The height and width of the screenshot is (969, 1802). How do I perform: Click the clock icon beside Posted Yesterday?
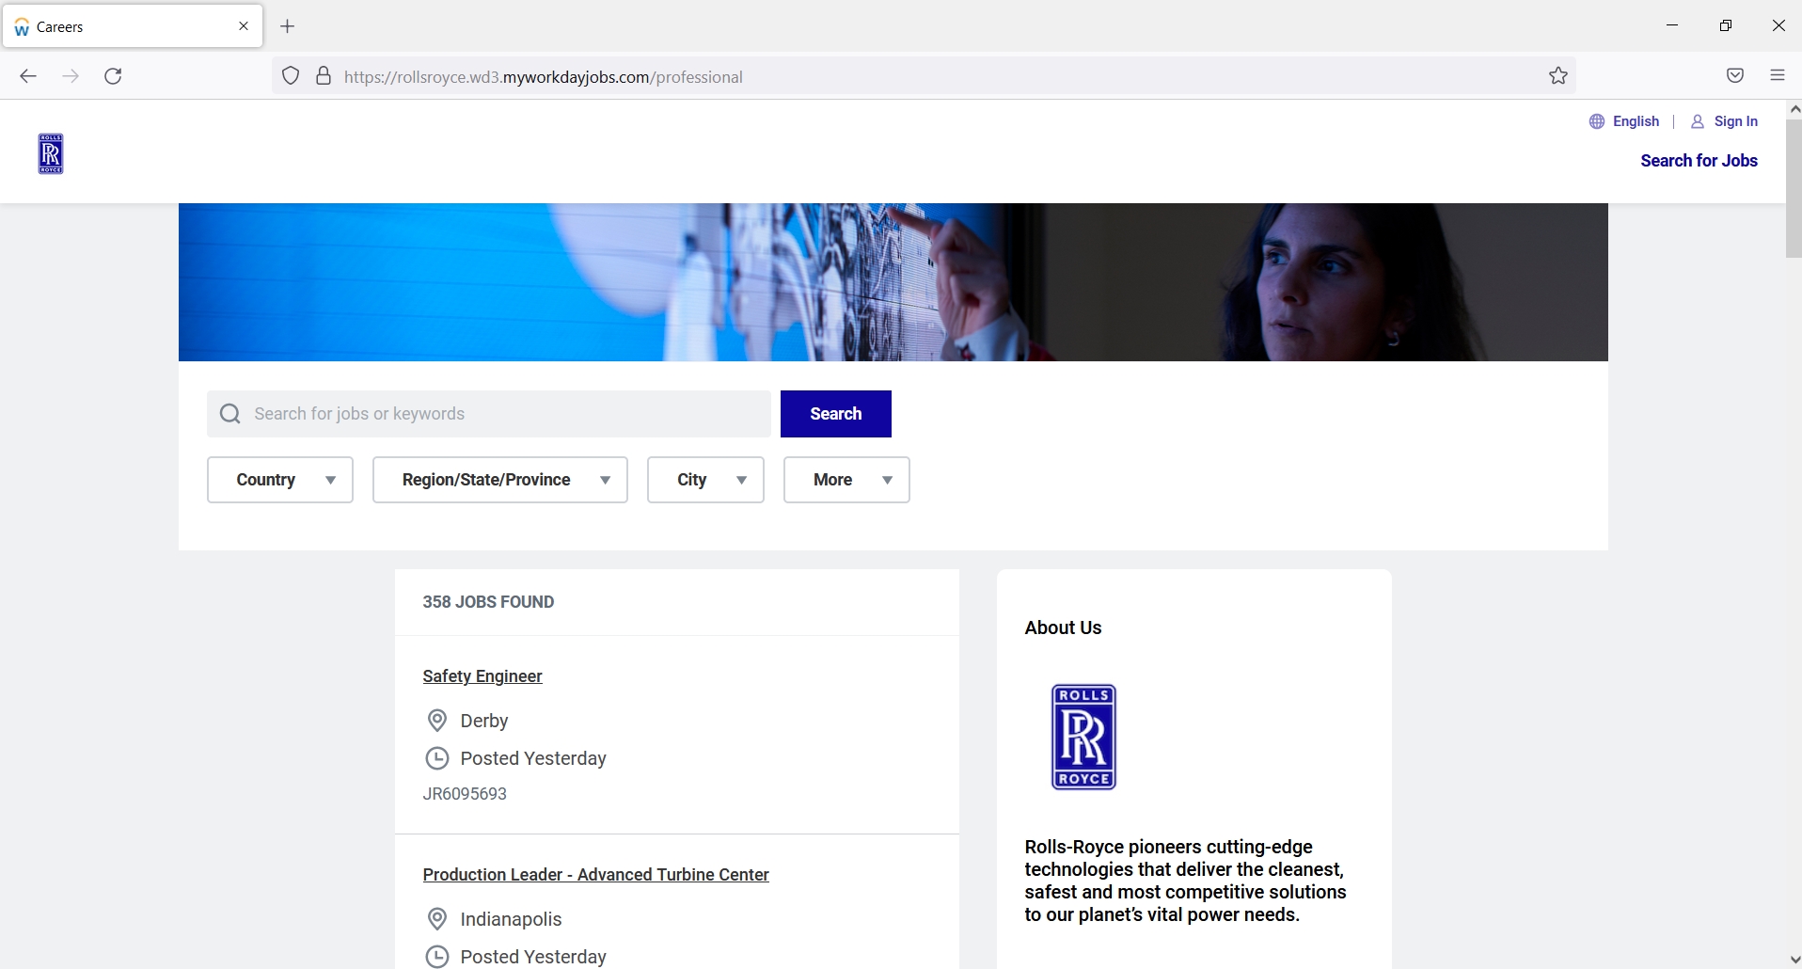pyautogui.click(x=437, y=758)
